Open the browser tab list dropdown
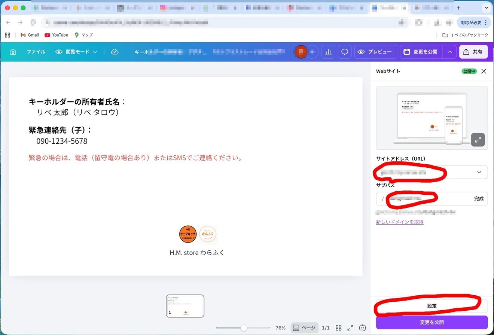The height and width of the screenshot is (335, 494). 487,7
